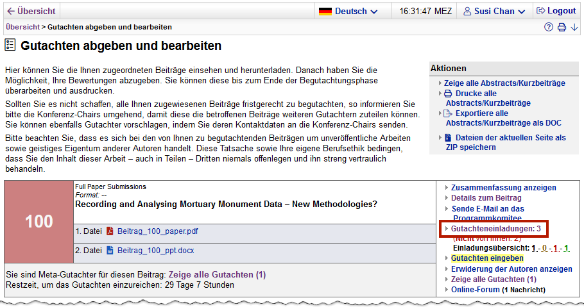Open the Beitrag_100_paper.pdf file link
The image size is (584, 307).
click(x=158, y=231)
